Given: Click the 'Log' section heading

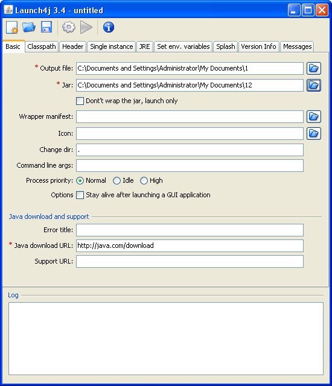Looking at the screenshot, I should tap(13, 295).
